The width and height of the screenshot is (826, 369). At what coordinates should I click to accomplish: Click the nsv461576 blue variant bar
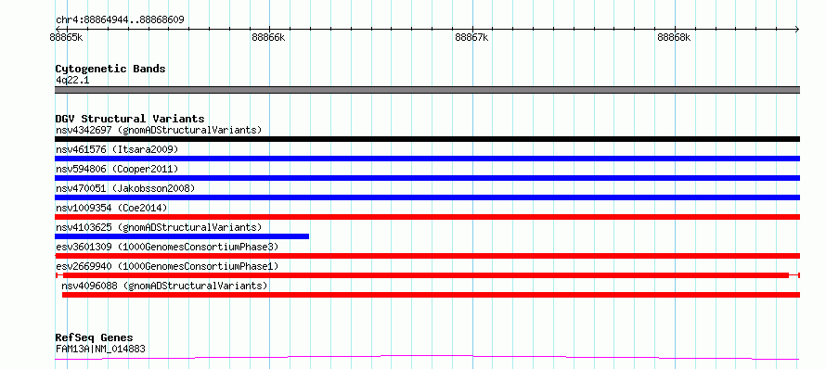[x=427, y=159]
